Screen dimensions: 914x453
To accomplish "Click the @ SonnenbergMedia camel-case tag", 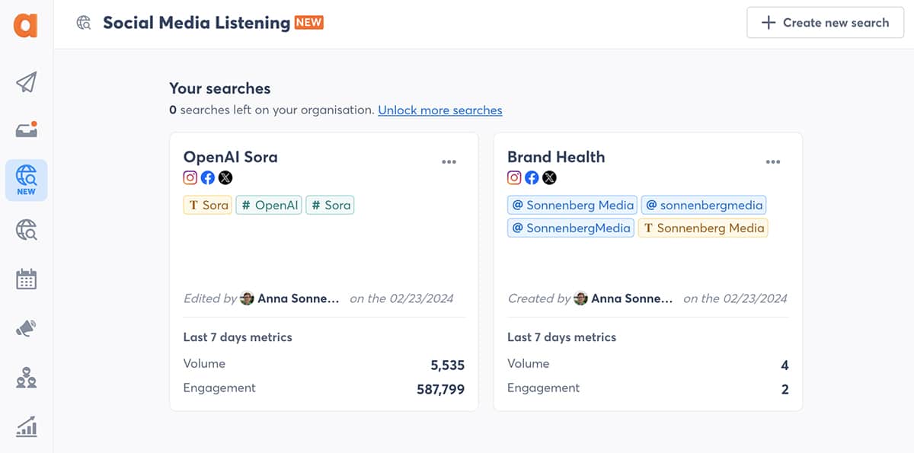I will [570, 228].
